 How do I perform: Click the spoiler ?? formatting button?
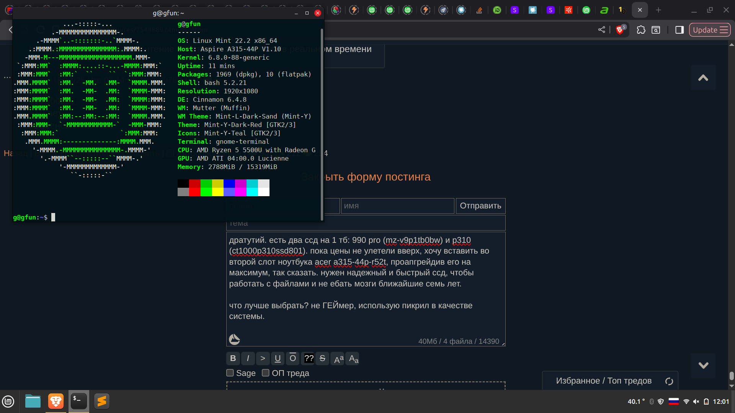click(309, 358)
